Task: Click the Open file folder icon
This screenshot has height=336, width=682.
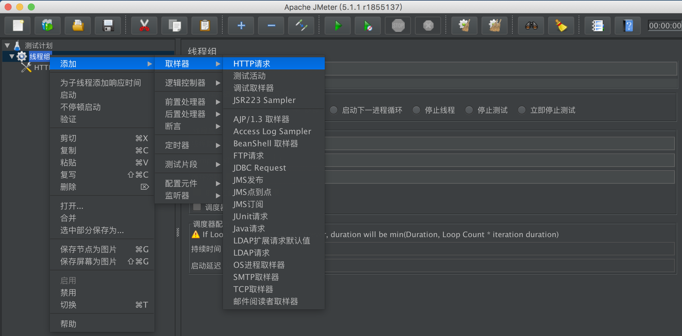Action: pyautogui.click(x=78, y=25)
